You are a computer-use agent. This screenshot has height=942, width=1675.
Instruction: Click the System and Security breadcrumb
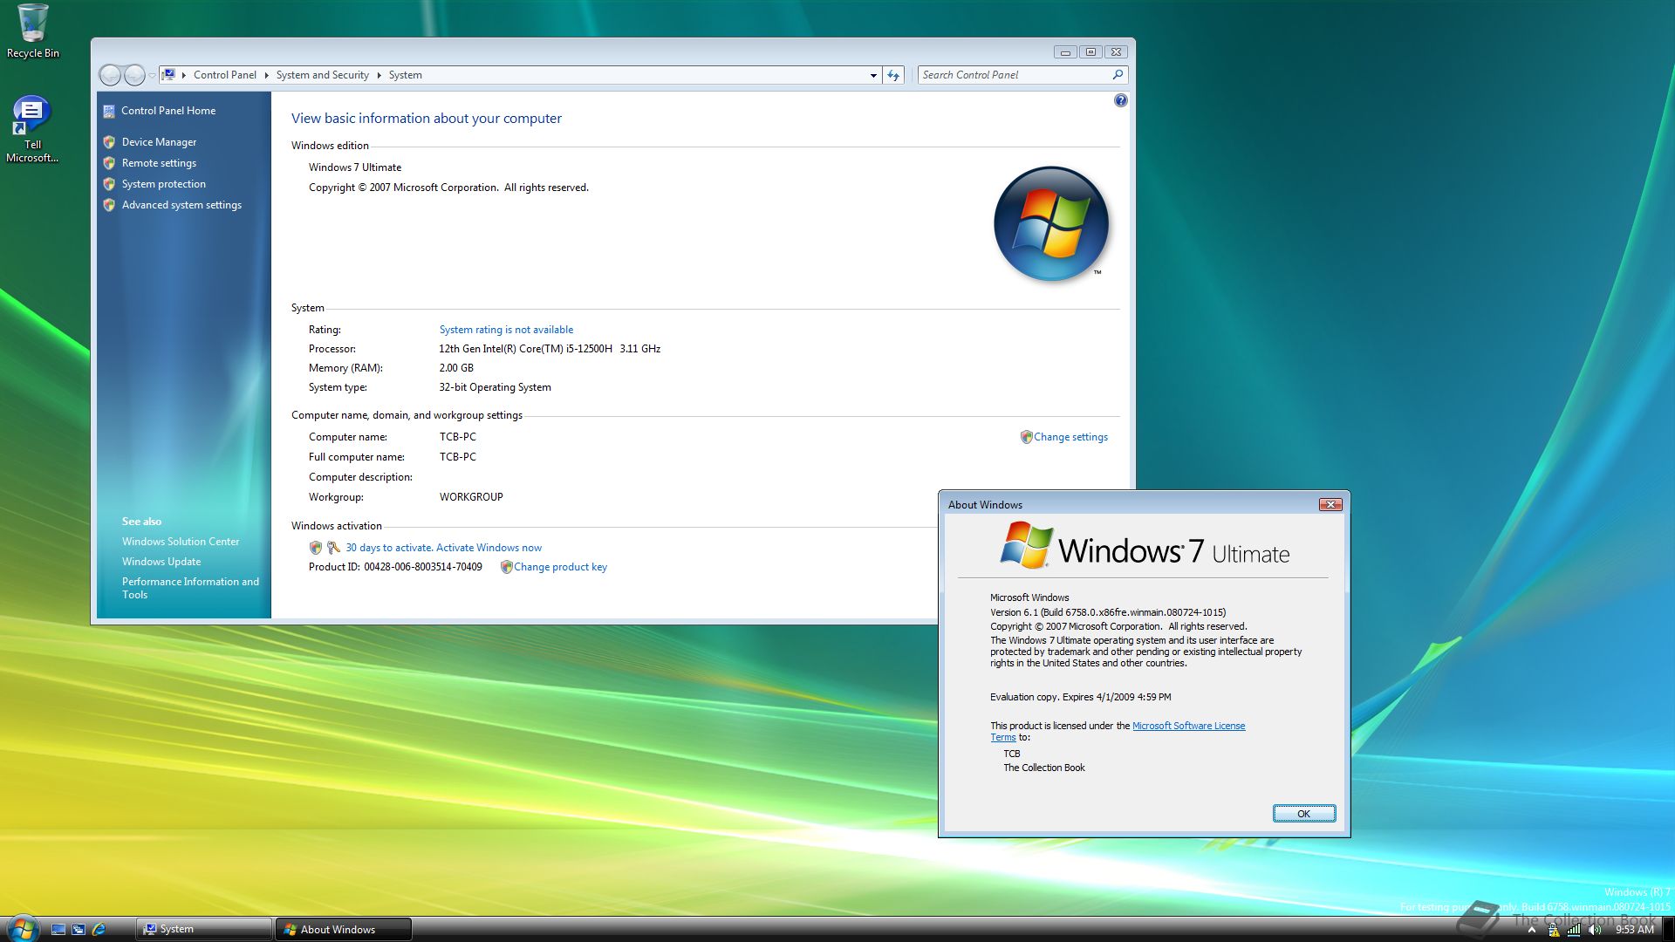[323, 75]
